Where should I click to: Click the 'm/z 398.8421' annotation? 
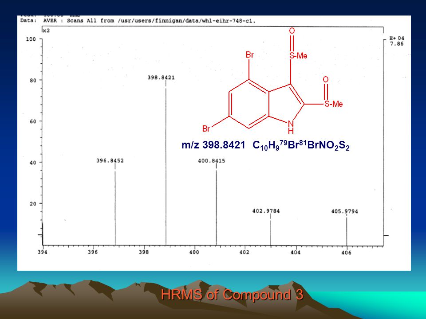(x=213, y=145)
